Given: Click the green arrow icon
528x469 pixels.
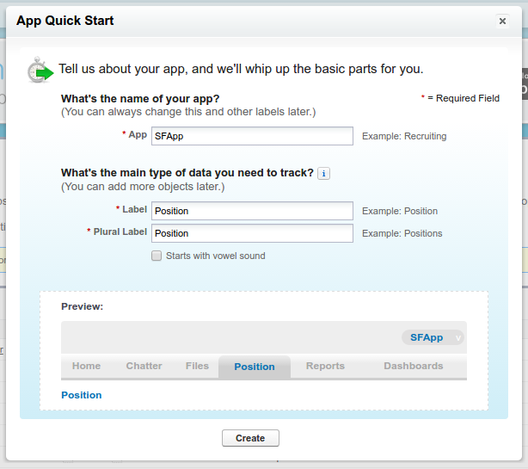Looking at the screenshot, I should coord(46,71).
